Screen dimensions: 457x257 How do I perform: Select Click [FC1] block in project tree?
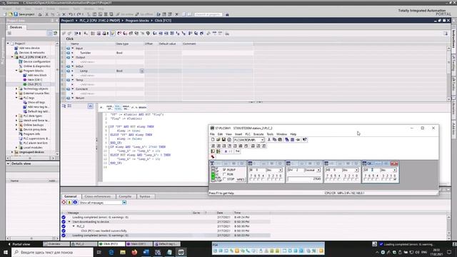tap(34, 84)
